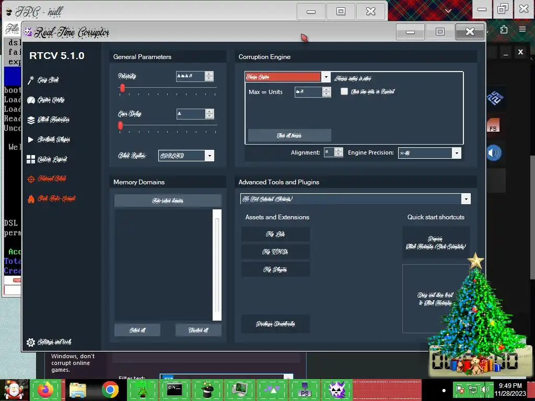Screen dimensions: 535x401
Task: Open File Explorer from the taskbar
Action: coord(78,390)
